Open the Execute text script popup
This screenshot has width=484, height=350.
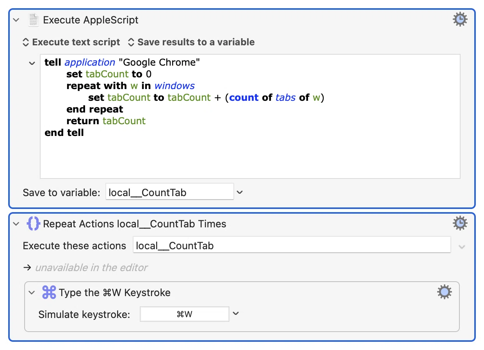point(71,42)
